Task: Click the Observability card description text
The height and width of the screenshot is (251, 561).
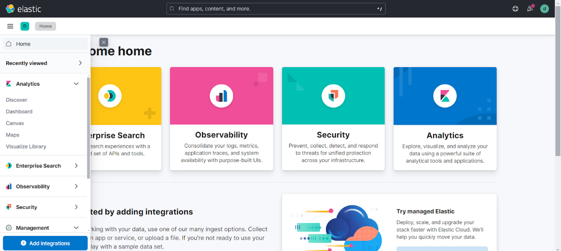Action: point(222,153)
